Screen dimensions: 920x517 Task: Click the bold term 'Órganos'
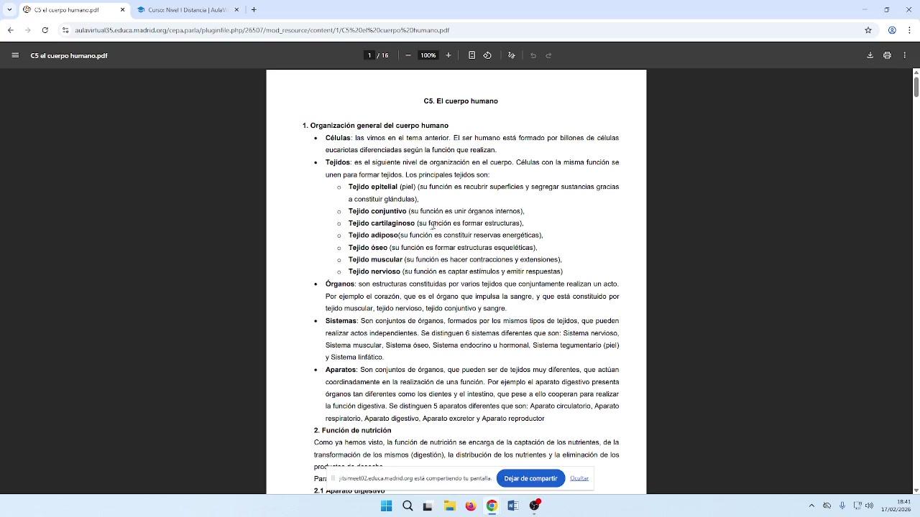click(340, 284)
